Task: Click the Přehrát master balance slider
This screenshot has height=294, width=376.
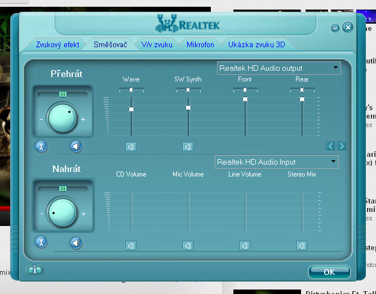Action: coord(63,94)
